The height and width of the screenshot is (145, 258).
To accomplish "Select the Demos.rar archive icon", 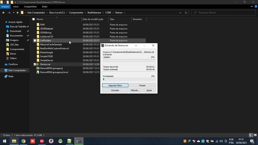I will coord(38,64).
